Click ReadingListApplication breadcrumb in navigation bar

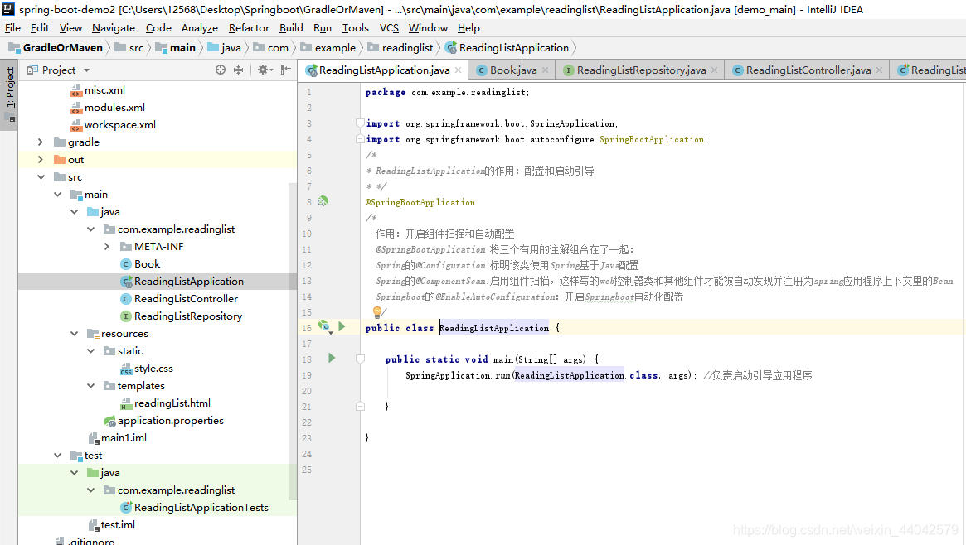tap(507, 47)
